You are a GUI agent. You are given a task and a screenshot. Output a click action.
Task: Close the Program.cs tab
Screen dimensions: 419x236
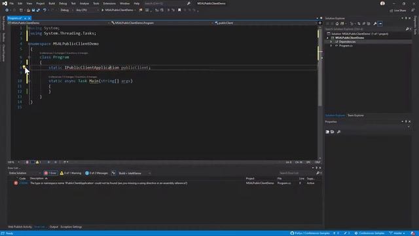[29, 18]
